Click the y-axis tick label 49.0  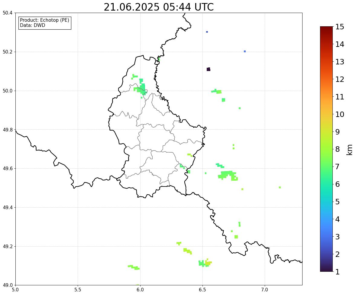point(8,285)
